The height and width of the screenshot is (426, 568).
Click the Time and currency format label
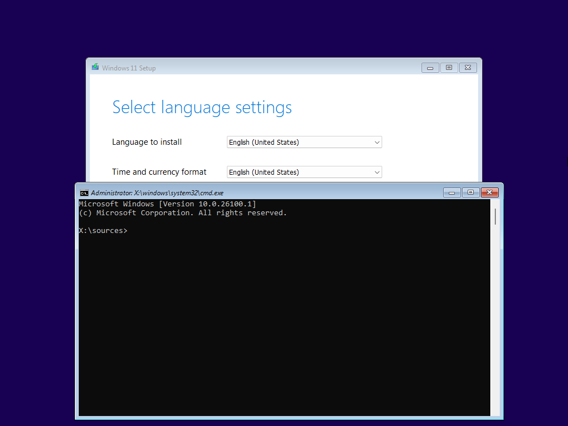159,172
